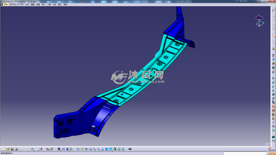
Task: Open the 文件 (File) menu
Action: [x=27, y=5]
